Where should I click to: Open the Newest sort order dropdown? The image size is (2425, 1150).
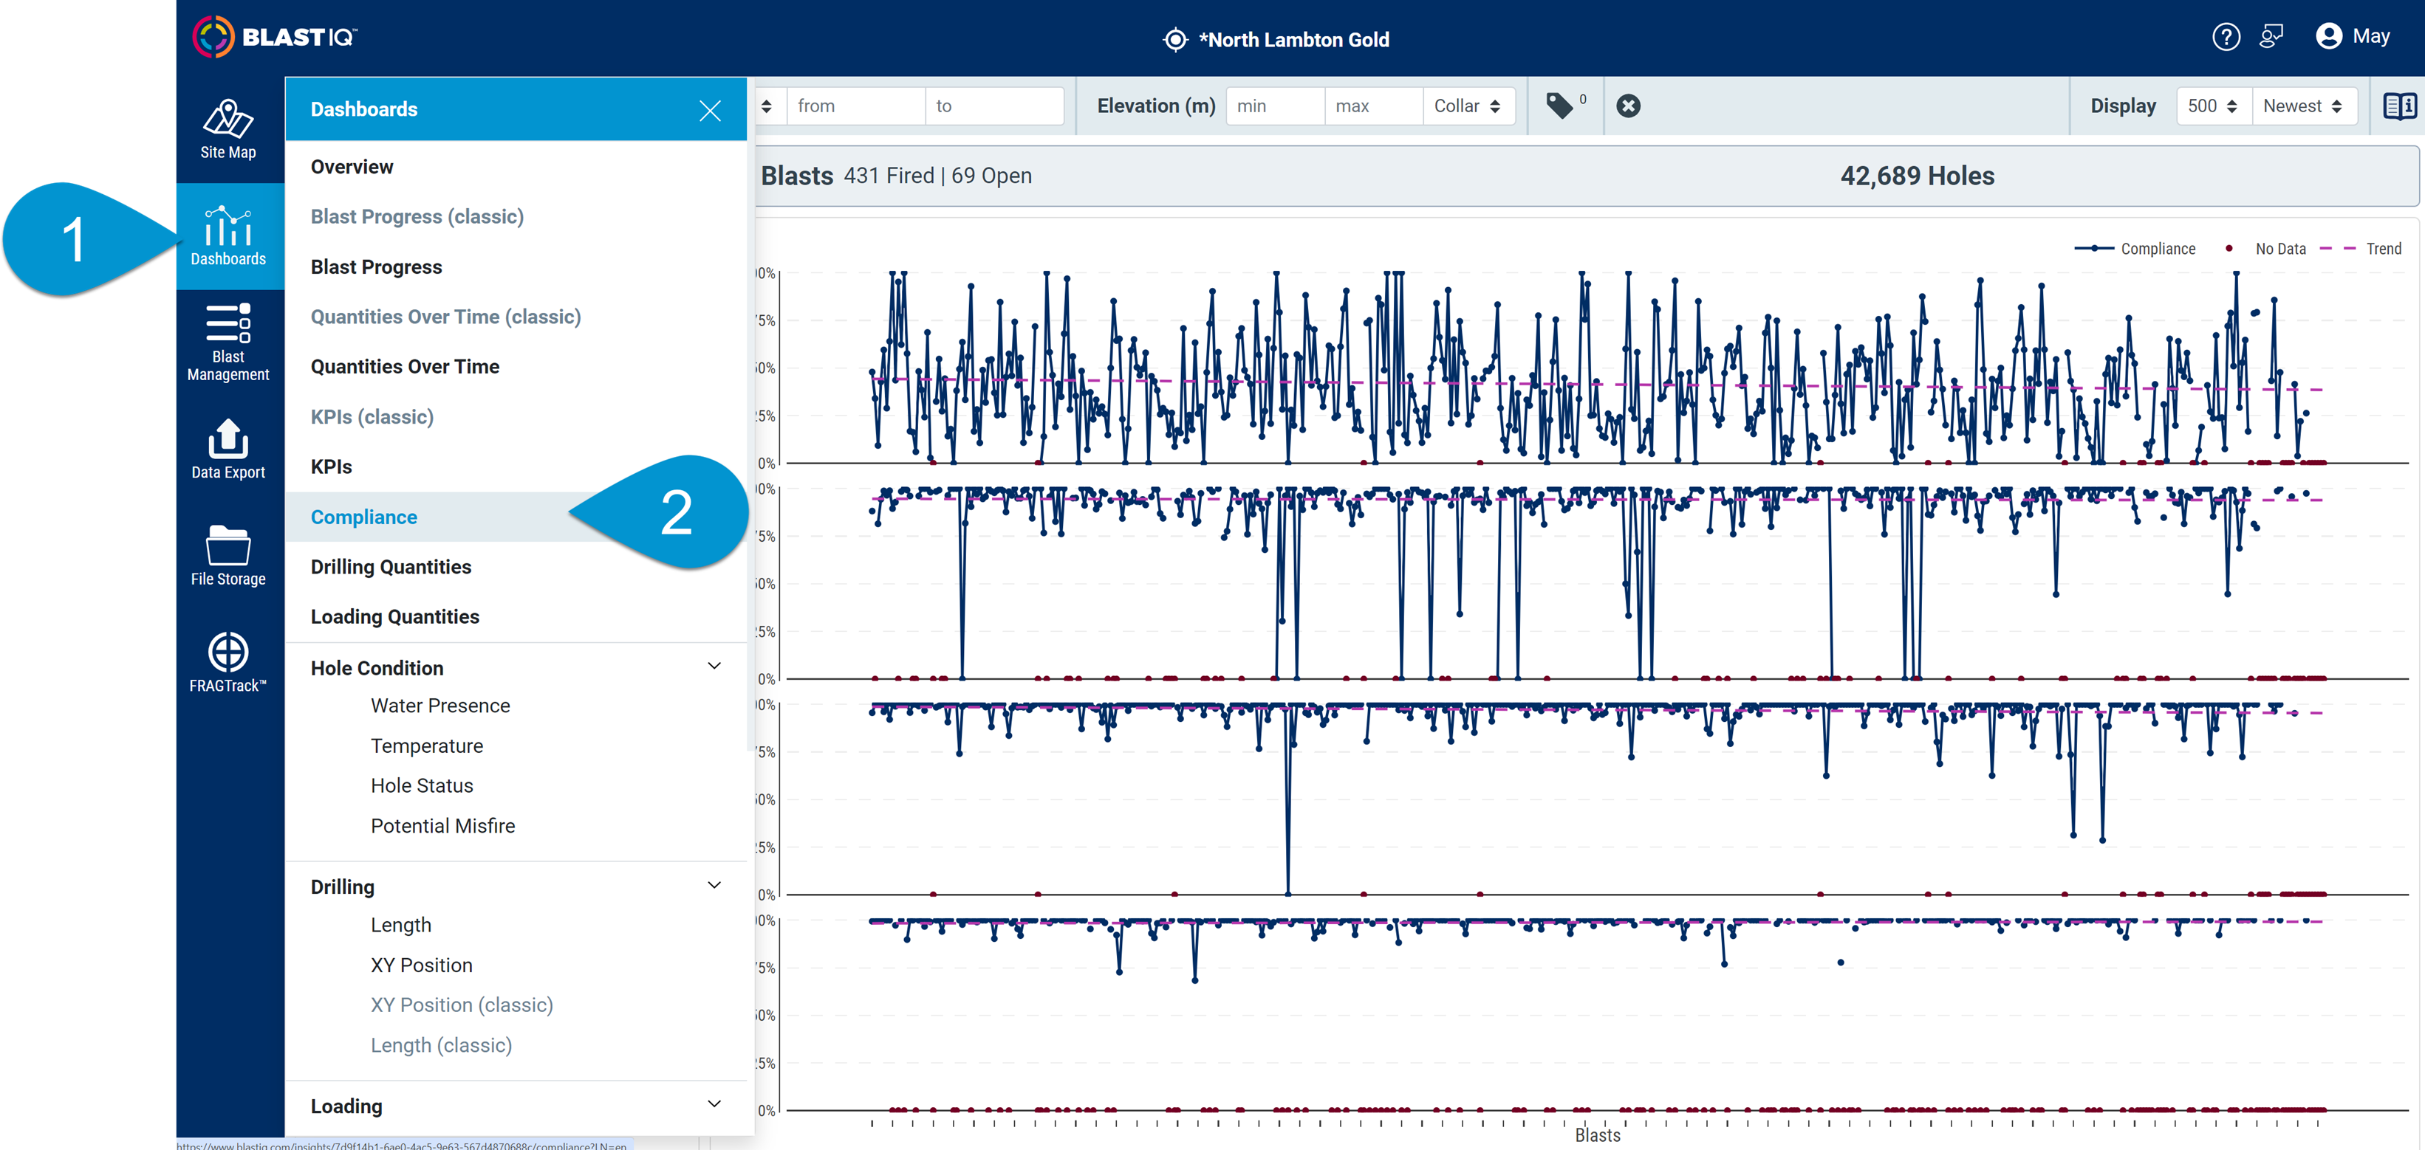coord(2302,106)
